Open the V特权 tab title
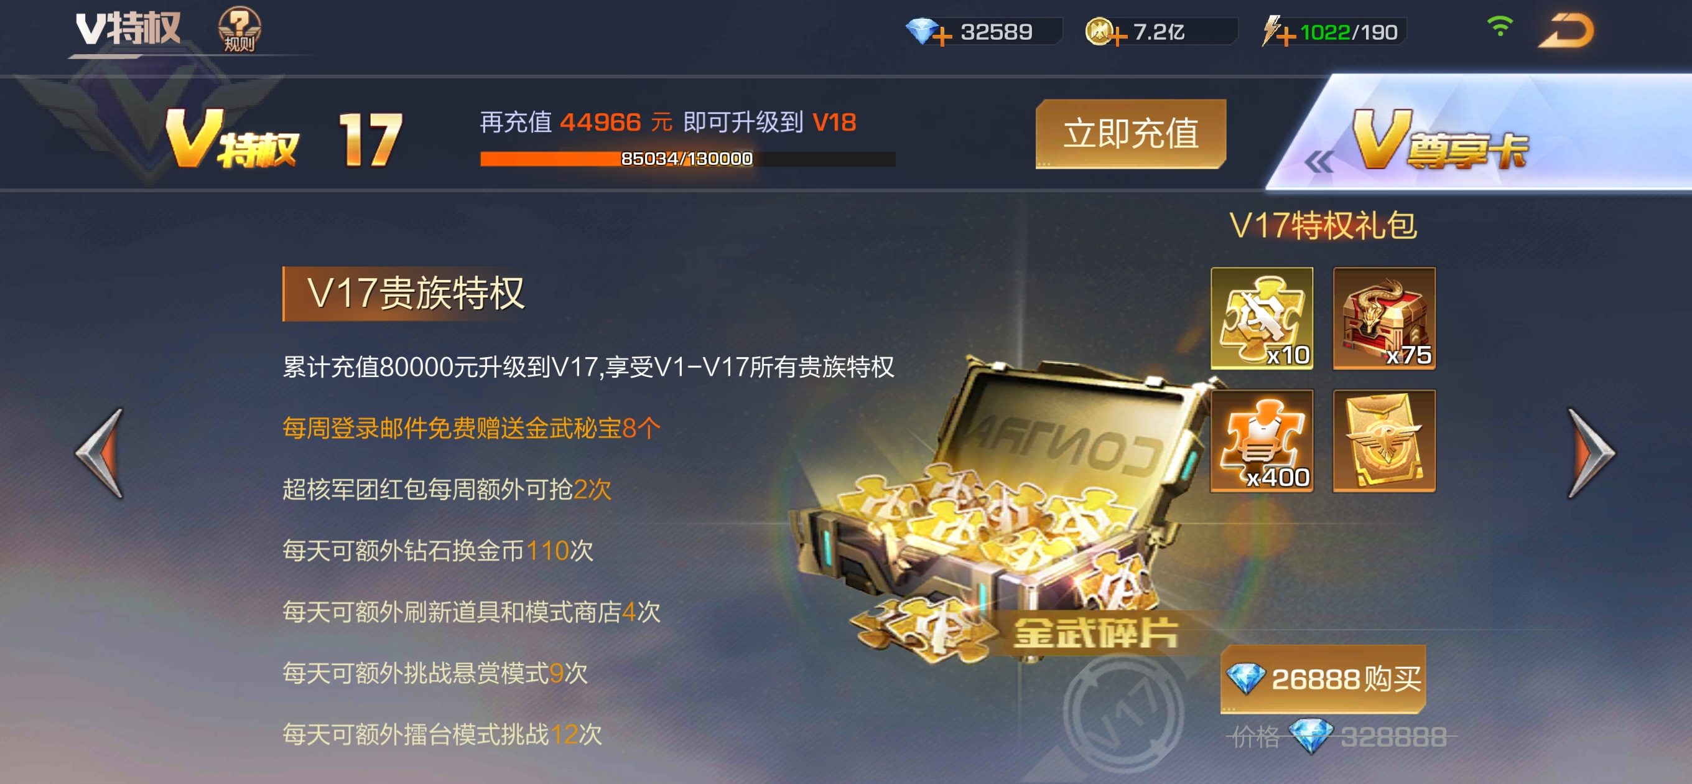The height and width of the screenshot is (784, 1692). tap(128, 28)
